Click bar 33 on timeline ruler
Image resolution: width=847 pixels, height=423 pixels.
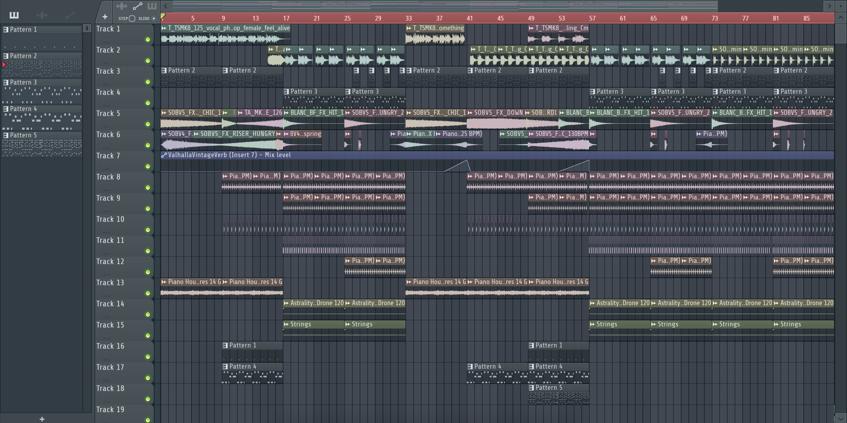click(409, 19)
